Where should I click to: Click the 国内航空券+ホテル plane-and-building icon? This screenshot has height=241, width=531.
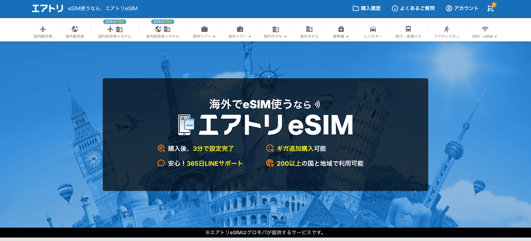pyautogui.click(x=115, y=29)
